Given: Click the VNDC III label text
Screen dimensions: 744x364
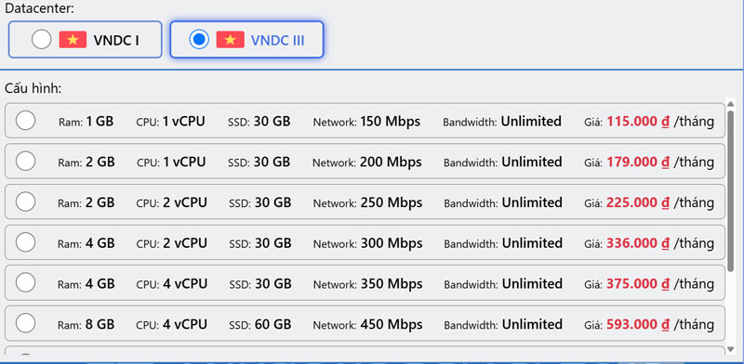Looking at the screenshot, I should click(277, 40).
